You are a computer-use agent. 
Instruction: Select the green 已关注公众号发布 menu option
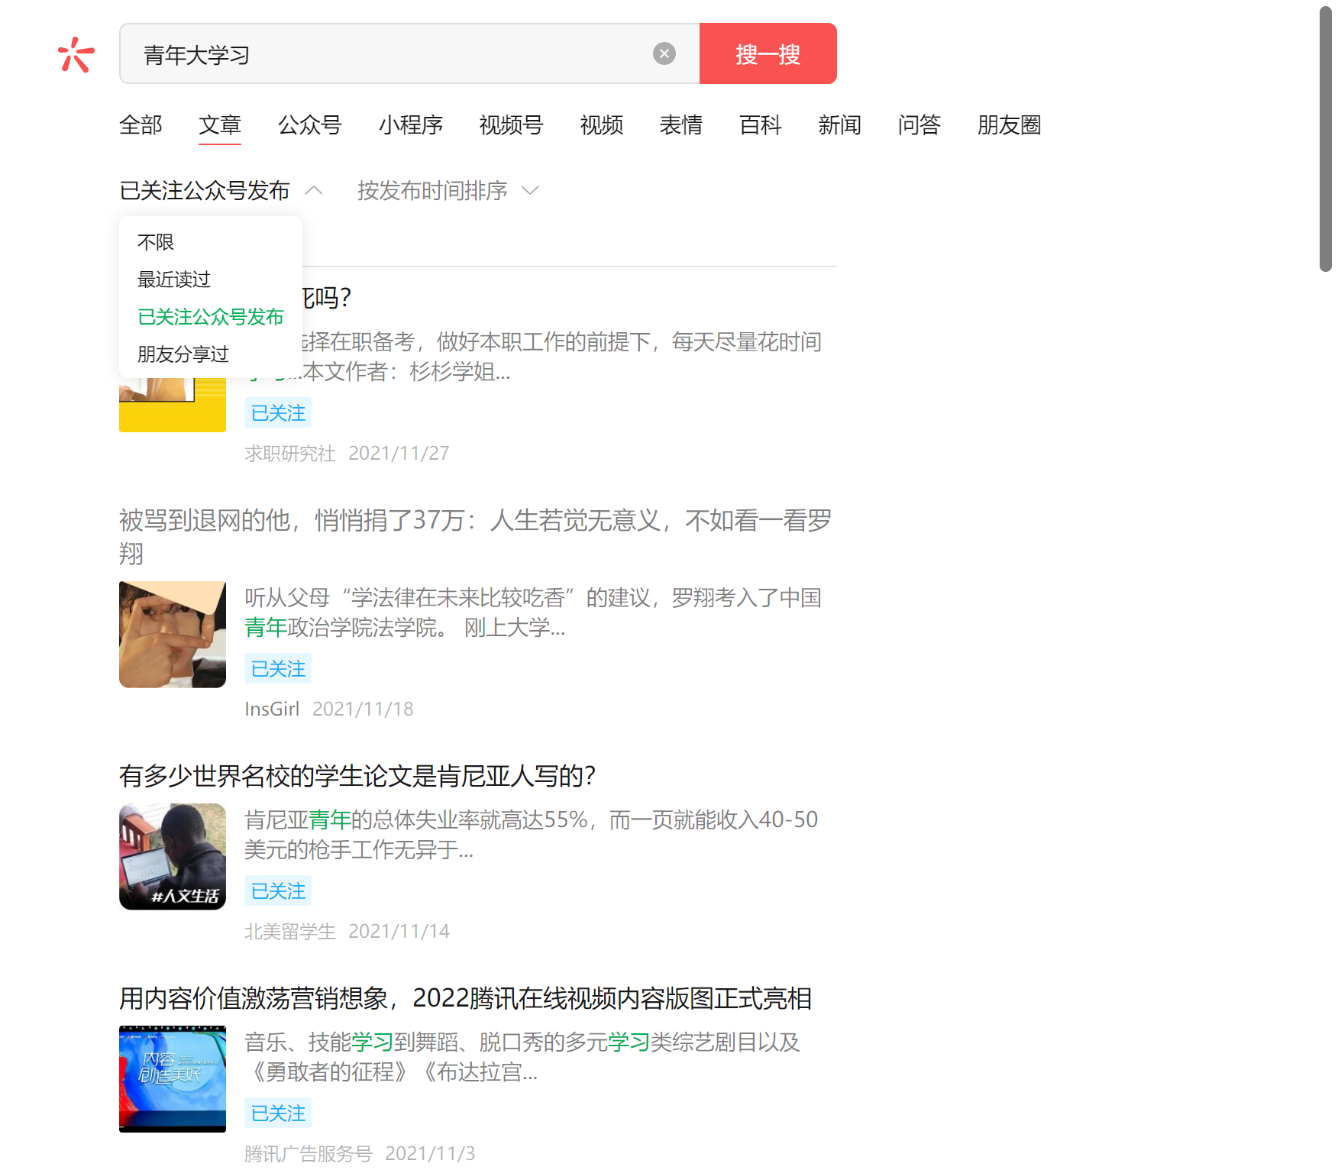coord(211,317)
